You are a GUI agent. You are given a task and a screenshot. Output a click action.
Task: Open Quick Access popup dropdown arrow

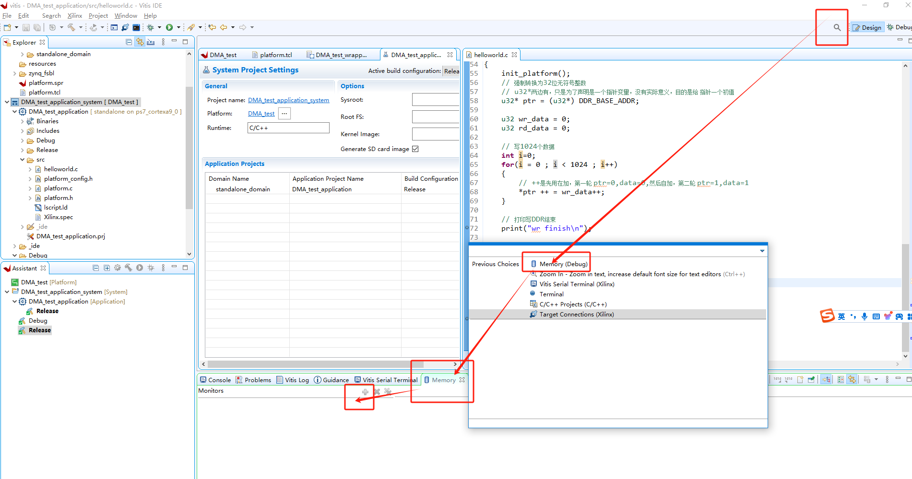[x=762, y=251]
